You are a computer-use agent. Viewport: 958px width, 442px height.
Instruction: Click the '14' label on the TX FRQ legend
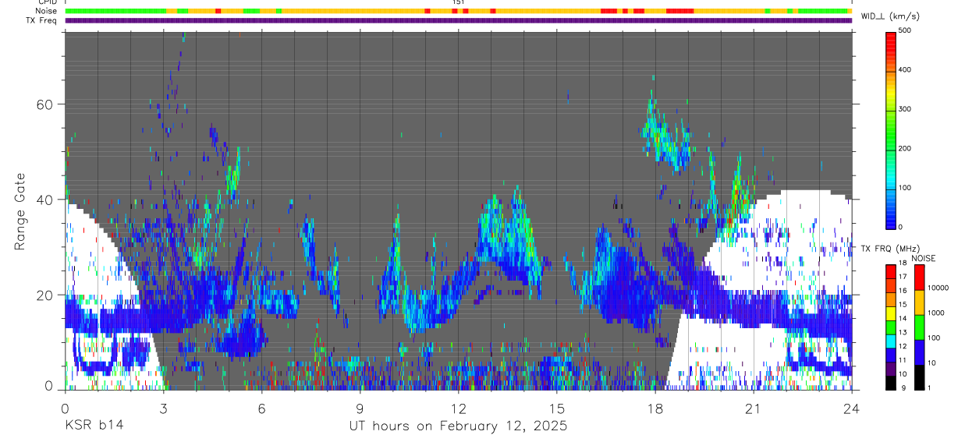click(x=903, y=318)
